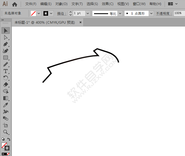Expand the toolbar collapse arrows
185x156 pixels.
(3, 20)
